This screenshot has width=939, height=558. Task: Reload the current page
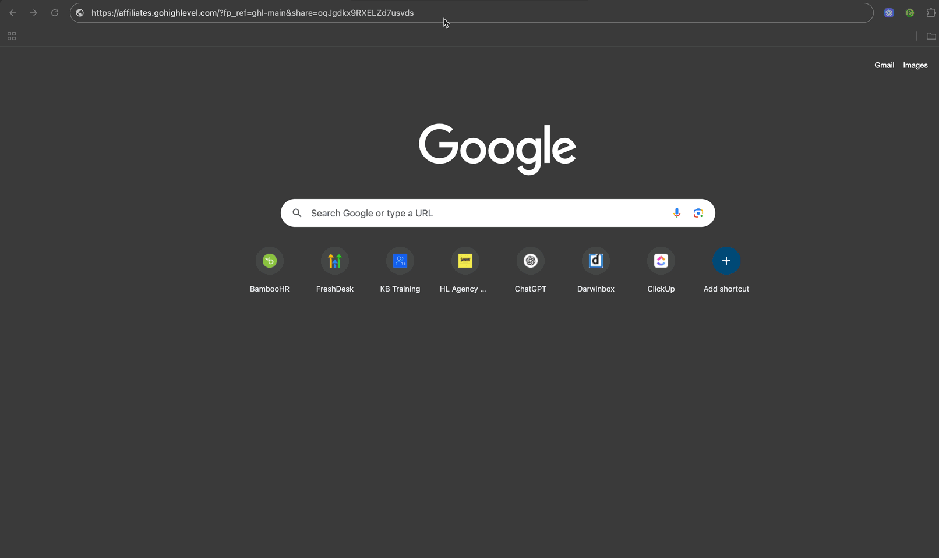point(54,12)
